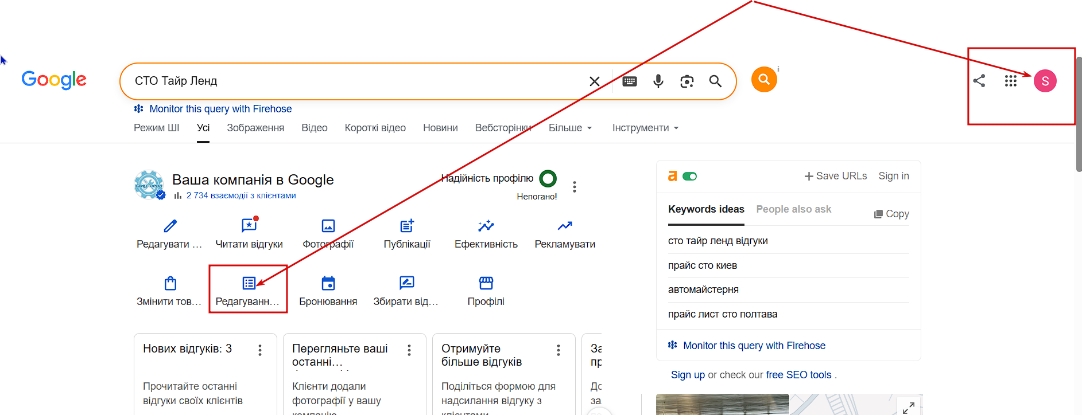
Task: Open options menu on Нових відгуків: 3 card
Action: [260, 350]
